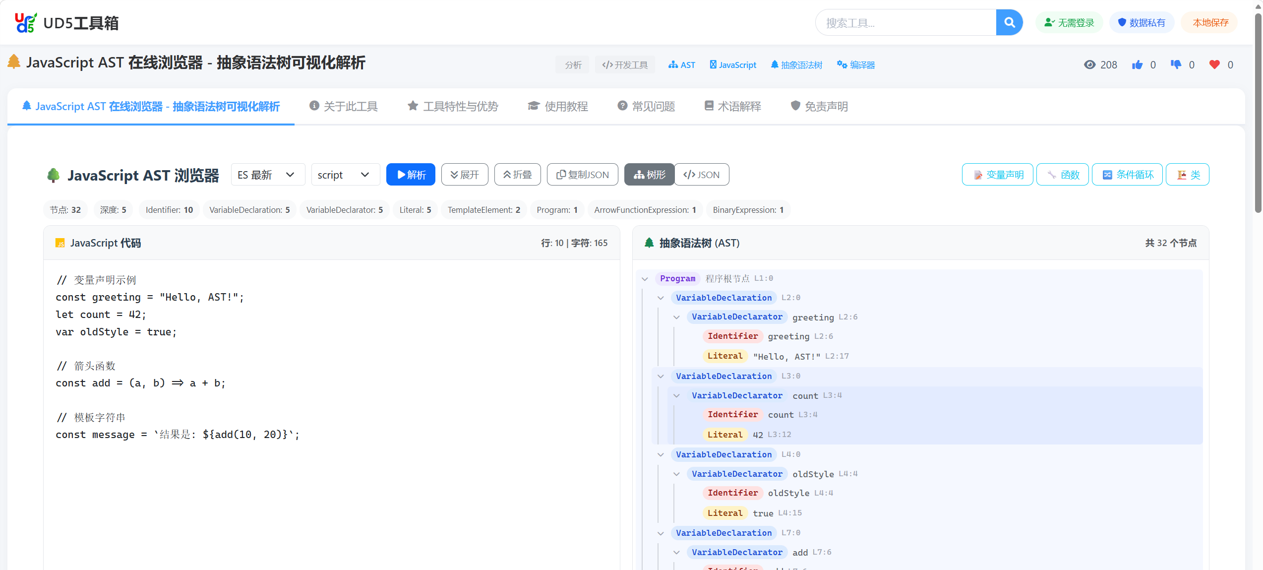1263x570 pixels.
Task: Collapse VariableDeclaration at L3:0
Action: pos(661,377)
